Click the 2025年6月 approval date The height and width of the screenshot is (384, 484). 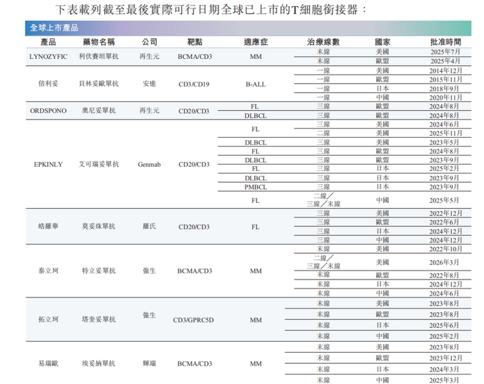point(444,325)
